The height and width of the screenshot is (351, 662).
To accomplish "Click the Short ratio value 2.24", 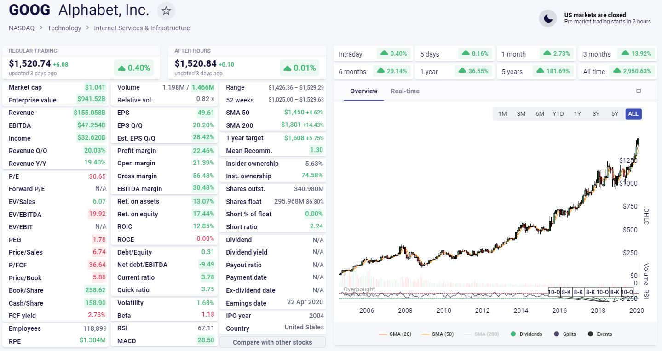I will [x=317, y=226].
